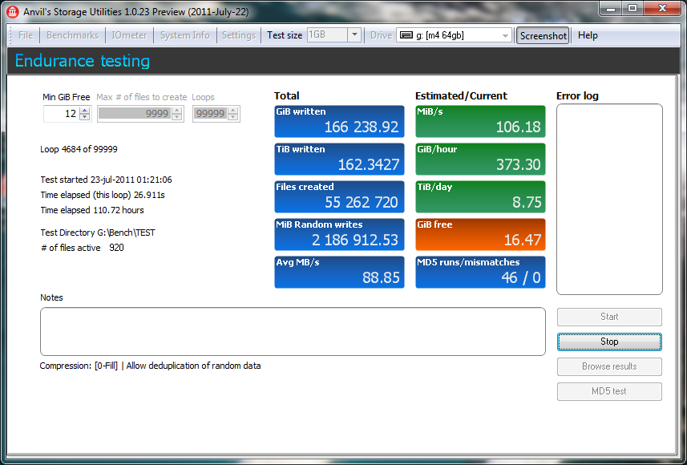Image resolution: width=687 pixels, height=465 pixels.
Task: Open the Help menu
Action: click(588, 35)
